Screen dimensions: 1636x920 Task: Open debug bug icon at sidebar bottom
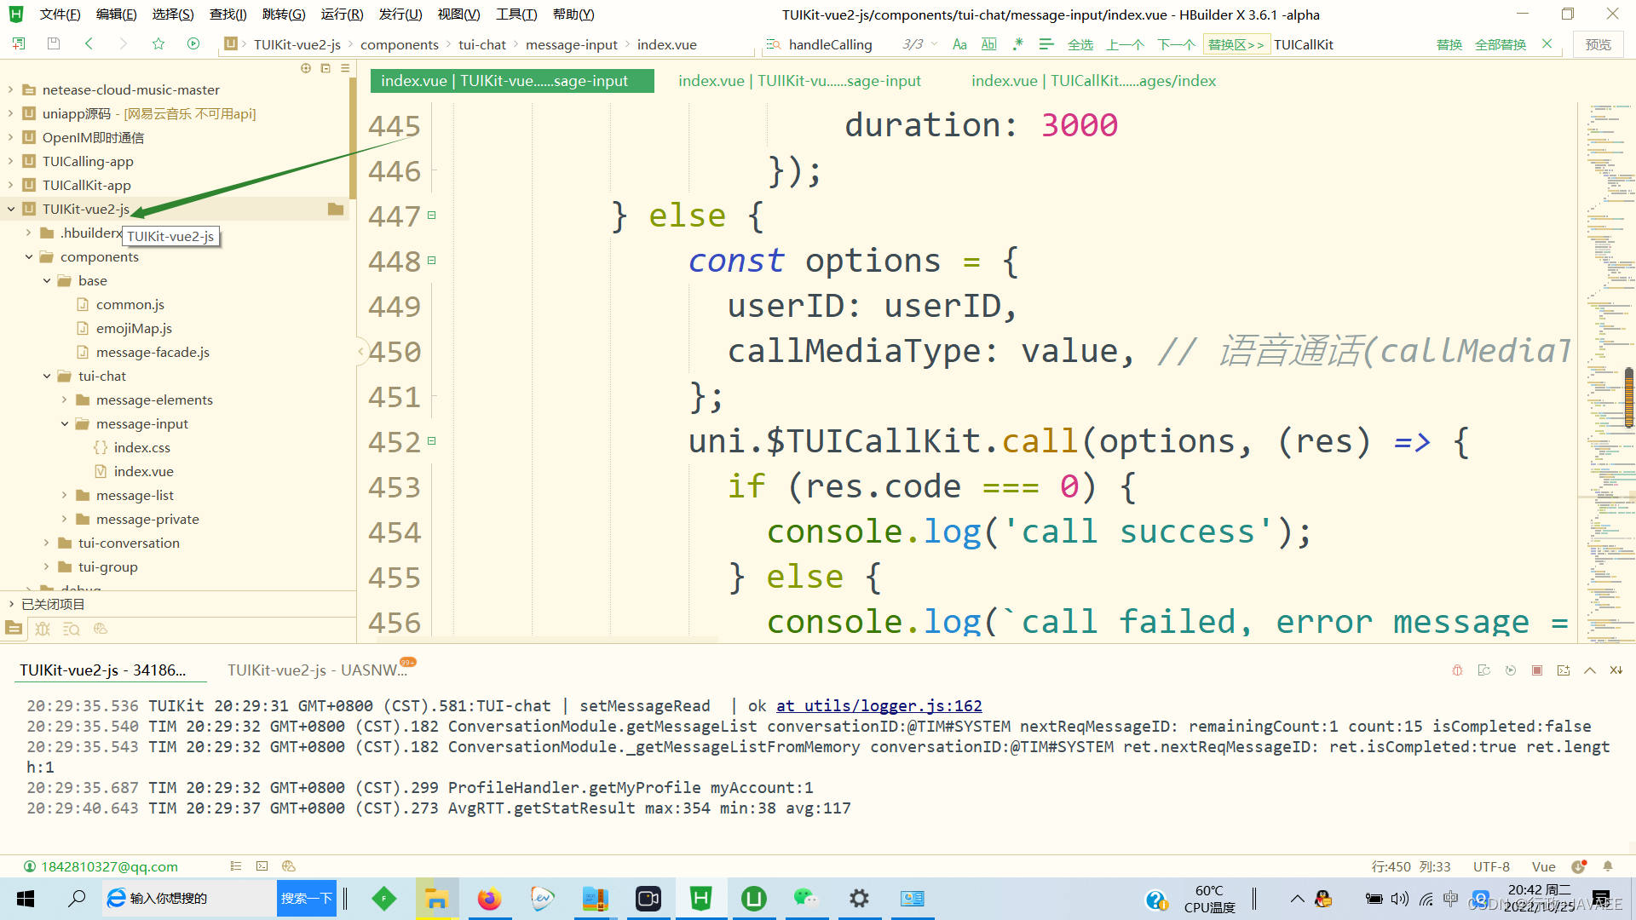(43, 629)
